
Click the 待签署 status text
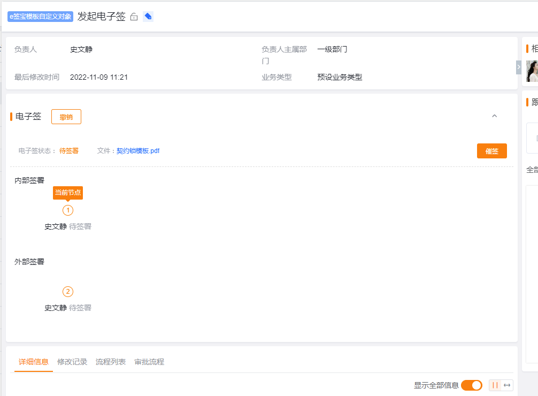[x=69, y=151]
